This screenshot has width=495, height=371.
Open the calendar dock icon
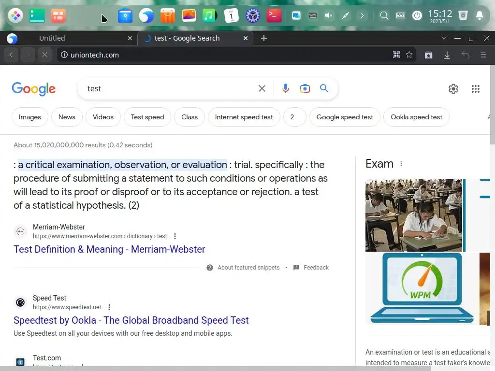pyautogui.click(x=231, y=15)
